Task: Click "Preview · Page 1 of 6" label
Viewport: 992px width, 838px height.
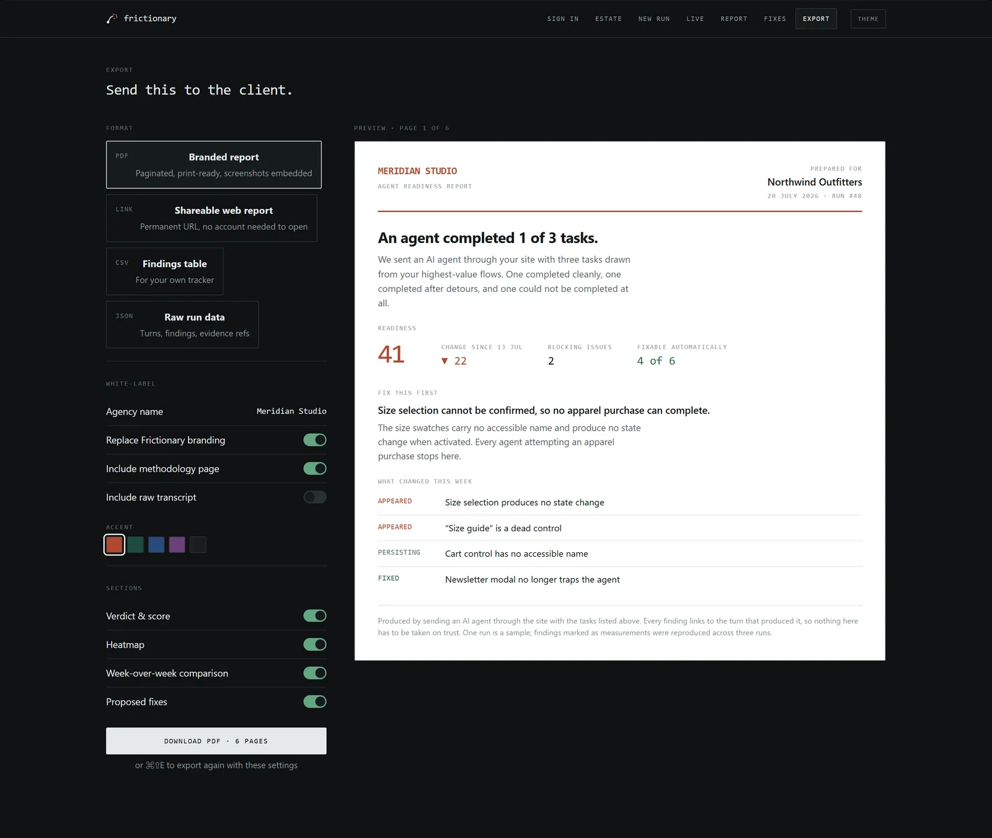Action: pyautogui.click(x=402, y=128)
